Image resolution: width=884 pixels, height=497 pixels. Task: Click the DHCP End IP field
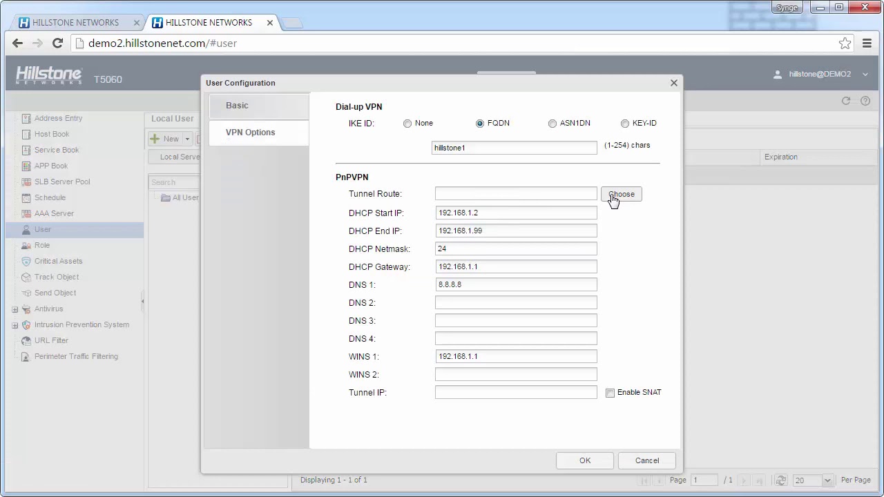[516, 231]
